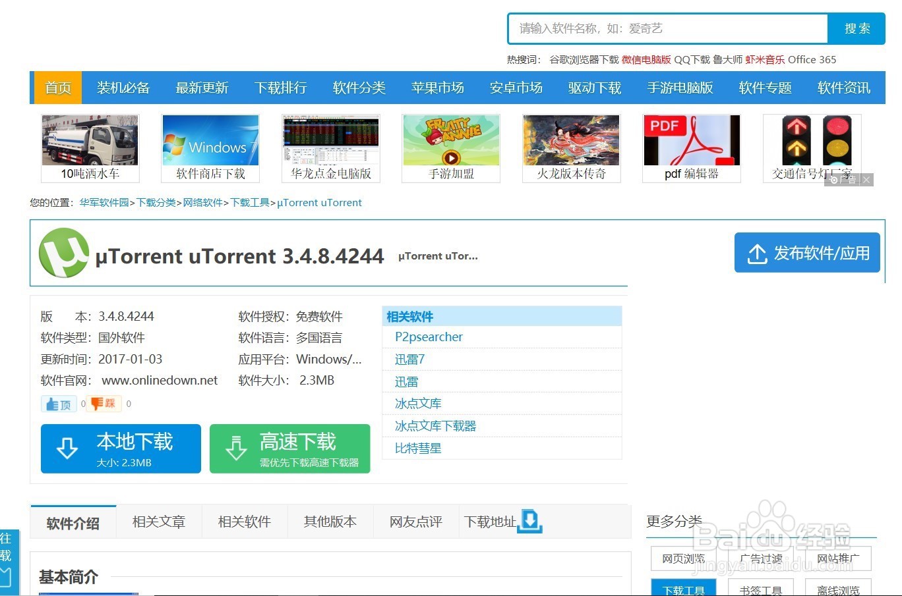Open the 手游加盟 game thumbnail

coord(451,148)
